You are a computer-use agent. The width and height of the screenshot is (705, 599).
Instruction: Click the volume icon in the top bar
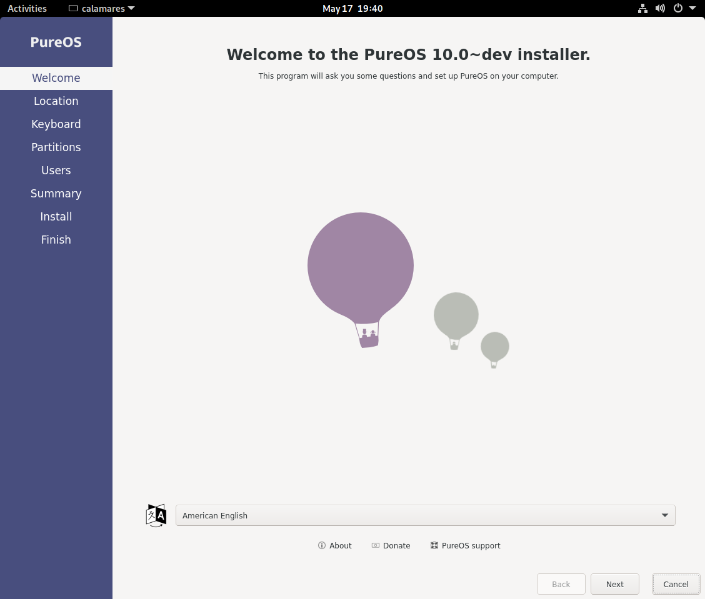660,8
